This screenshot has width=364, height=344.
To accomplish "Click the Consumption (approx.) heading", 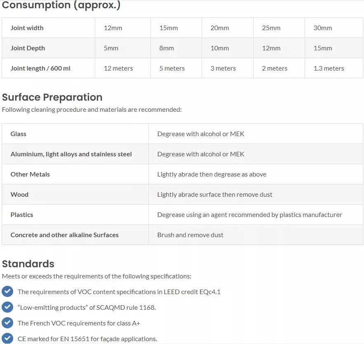I will point(61,5).
